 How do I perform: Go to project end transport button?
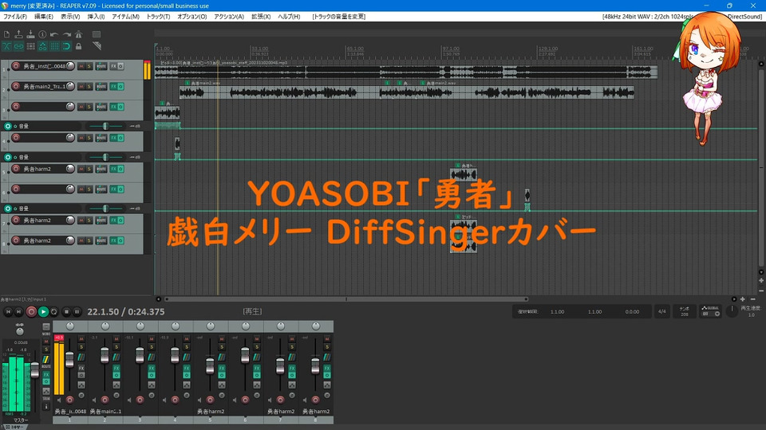point(18,311)
